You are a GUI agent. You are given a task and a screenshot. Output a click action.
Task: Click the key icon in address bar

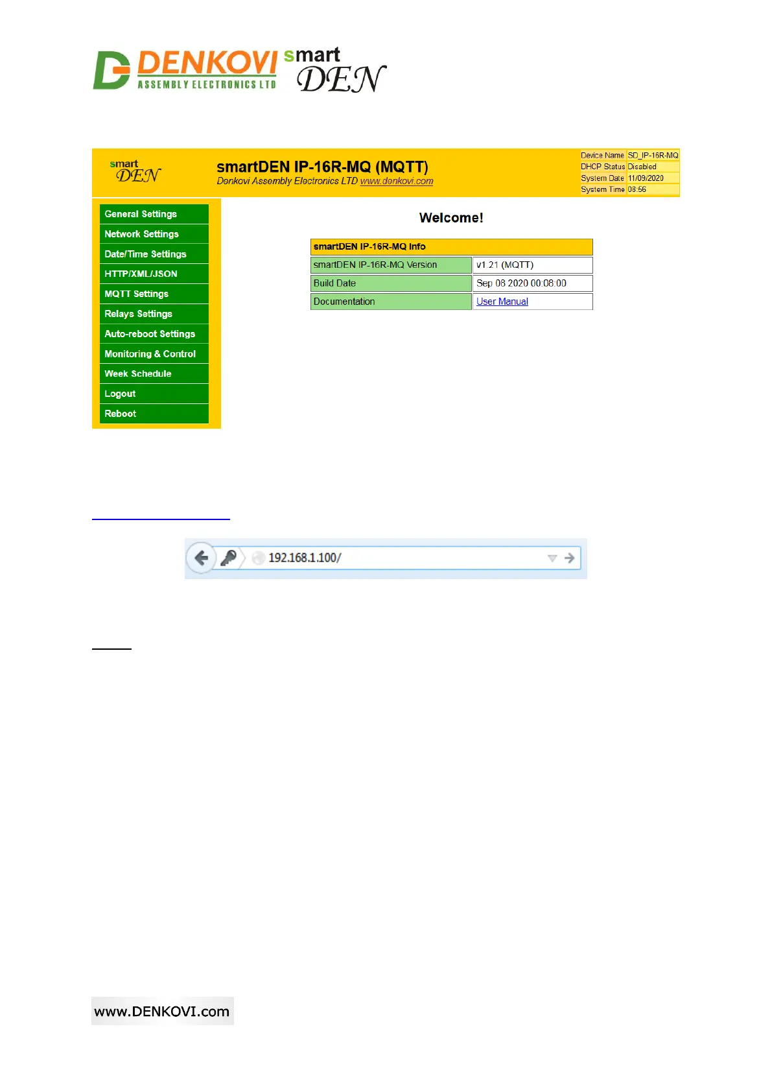228,558
